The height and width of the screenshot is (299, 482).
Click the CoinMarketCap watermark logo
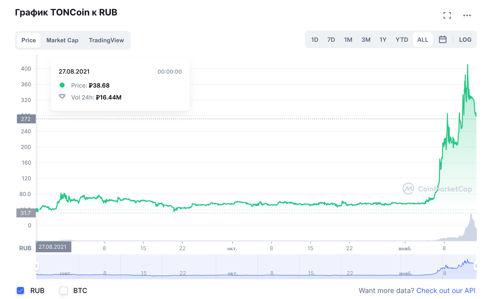click(437, 188)
